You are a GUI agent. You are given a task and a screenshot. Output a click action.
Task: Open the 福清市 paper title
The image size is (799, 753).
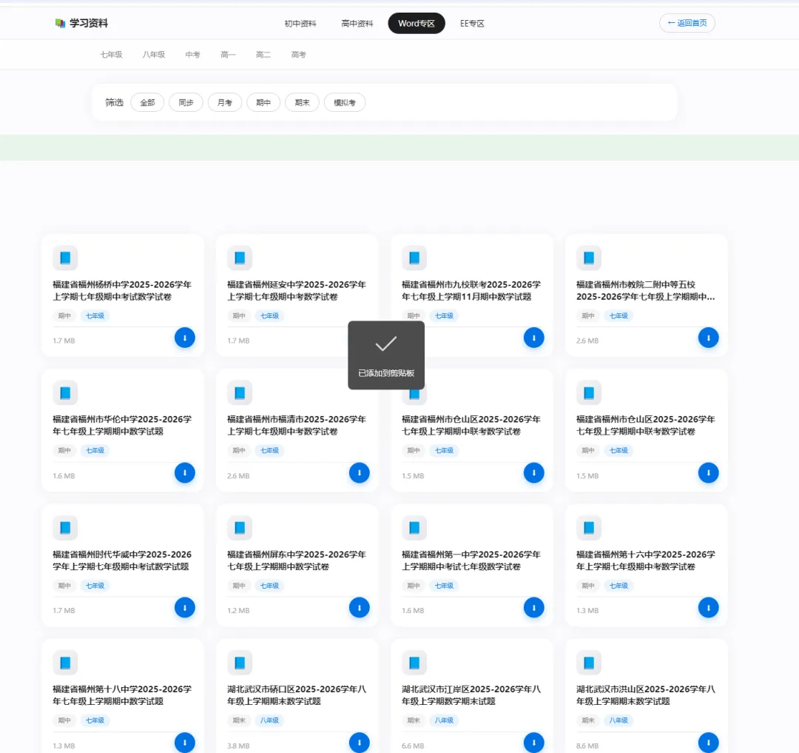pyautogui.click(x=297, y=425)
